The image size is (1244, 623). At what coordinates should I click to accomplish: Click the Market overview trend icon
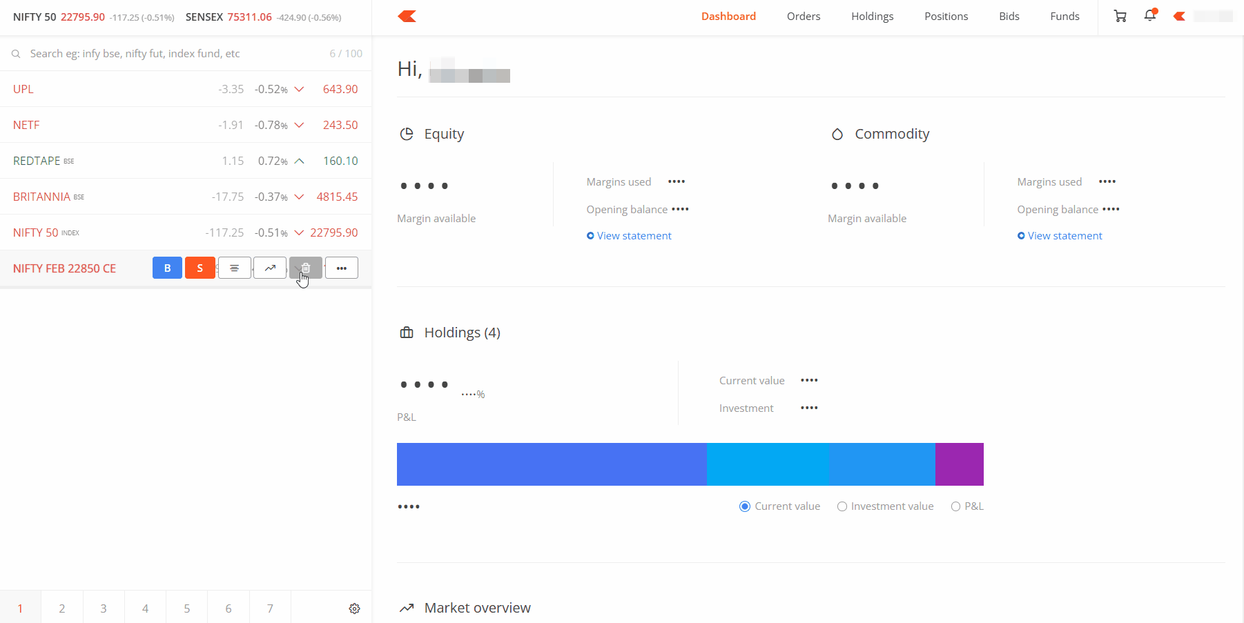407,608
